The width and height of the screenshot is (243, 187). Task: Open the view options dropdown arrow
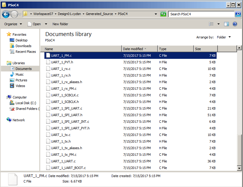pyautogui.click(x=218, y=24)
